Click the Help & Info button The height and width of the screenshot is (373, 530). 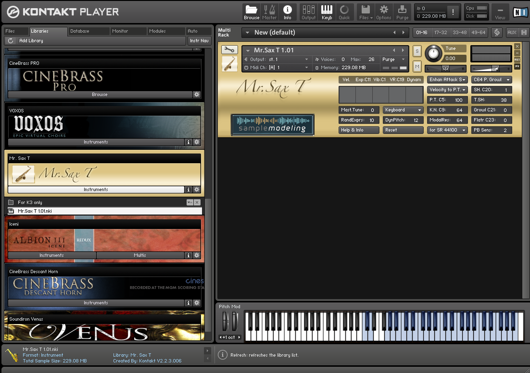pyautogui.click(x=359, y=130)
